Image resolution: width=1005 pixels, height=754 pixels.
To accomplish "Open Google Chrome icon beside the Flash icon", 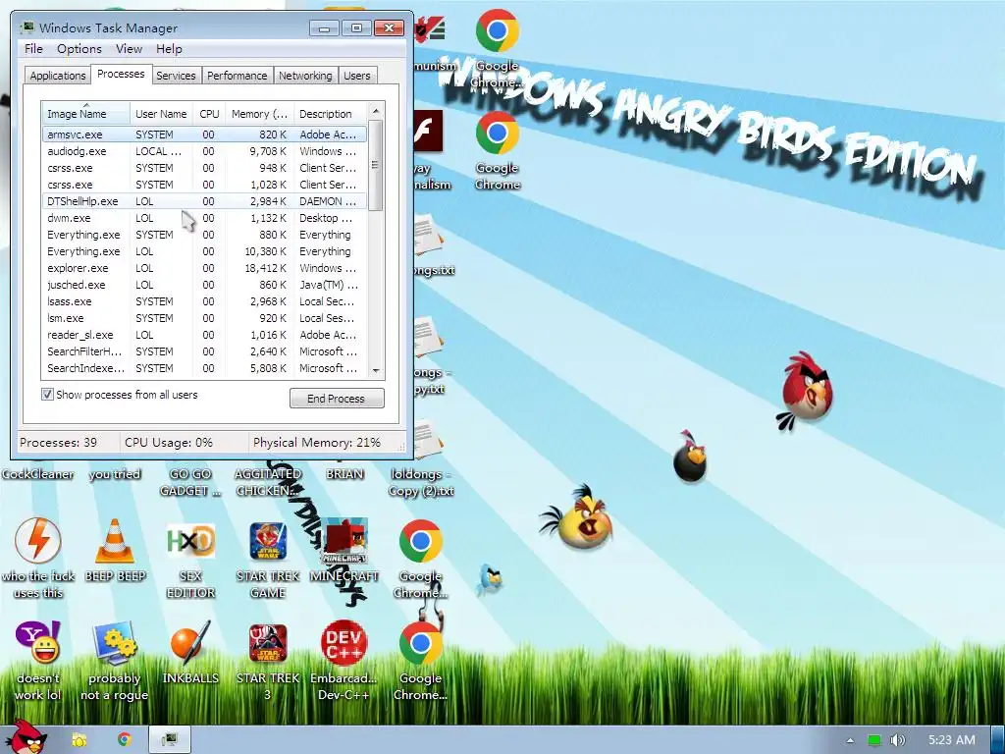I will pos(497,150).
